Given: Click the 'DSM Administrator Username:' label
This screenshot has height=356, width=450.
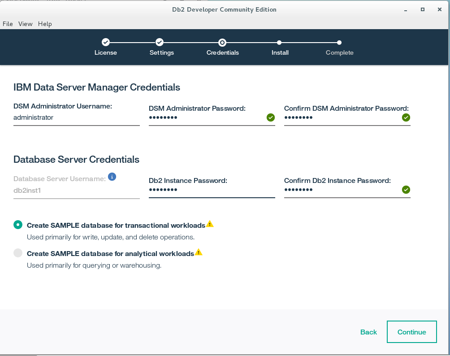Looking at the screenshot, I should (x=63, y=106).
